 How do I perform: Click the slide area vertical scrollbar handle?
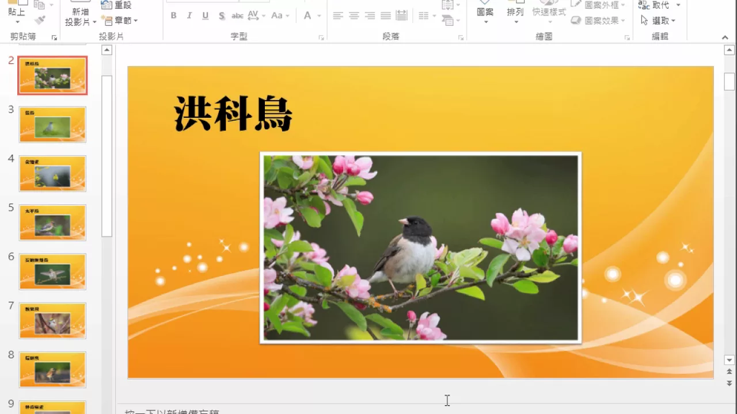pos(730,82)
